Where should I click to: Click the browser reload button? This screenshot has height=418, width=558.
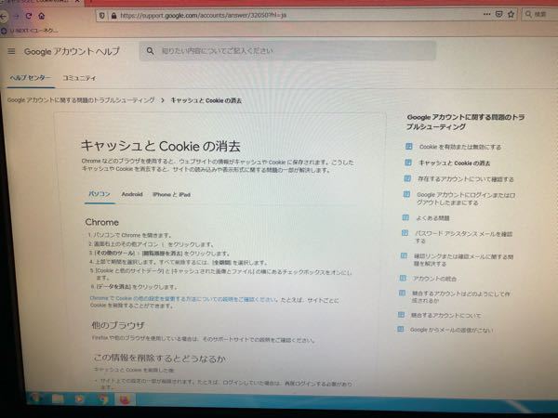pyautogui.click(x=26, y=17)
